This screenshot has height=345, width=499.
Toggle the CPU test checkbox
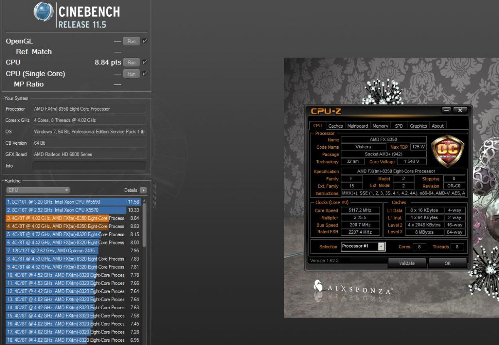pyautogui.click(x=145, y=62)
